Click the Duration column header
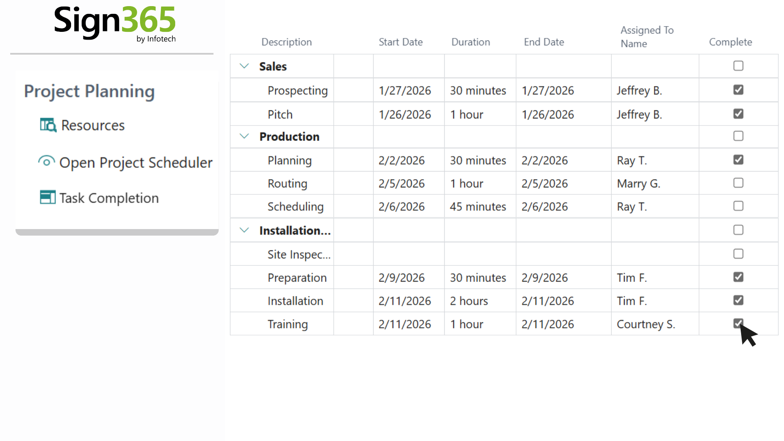This screenshot has width=784, height=441. pyautogui.click(x=470, y=42)
